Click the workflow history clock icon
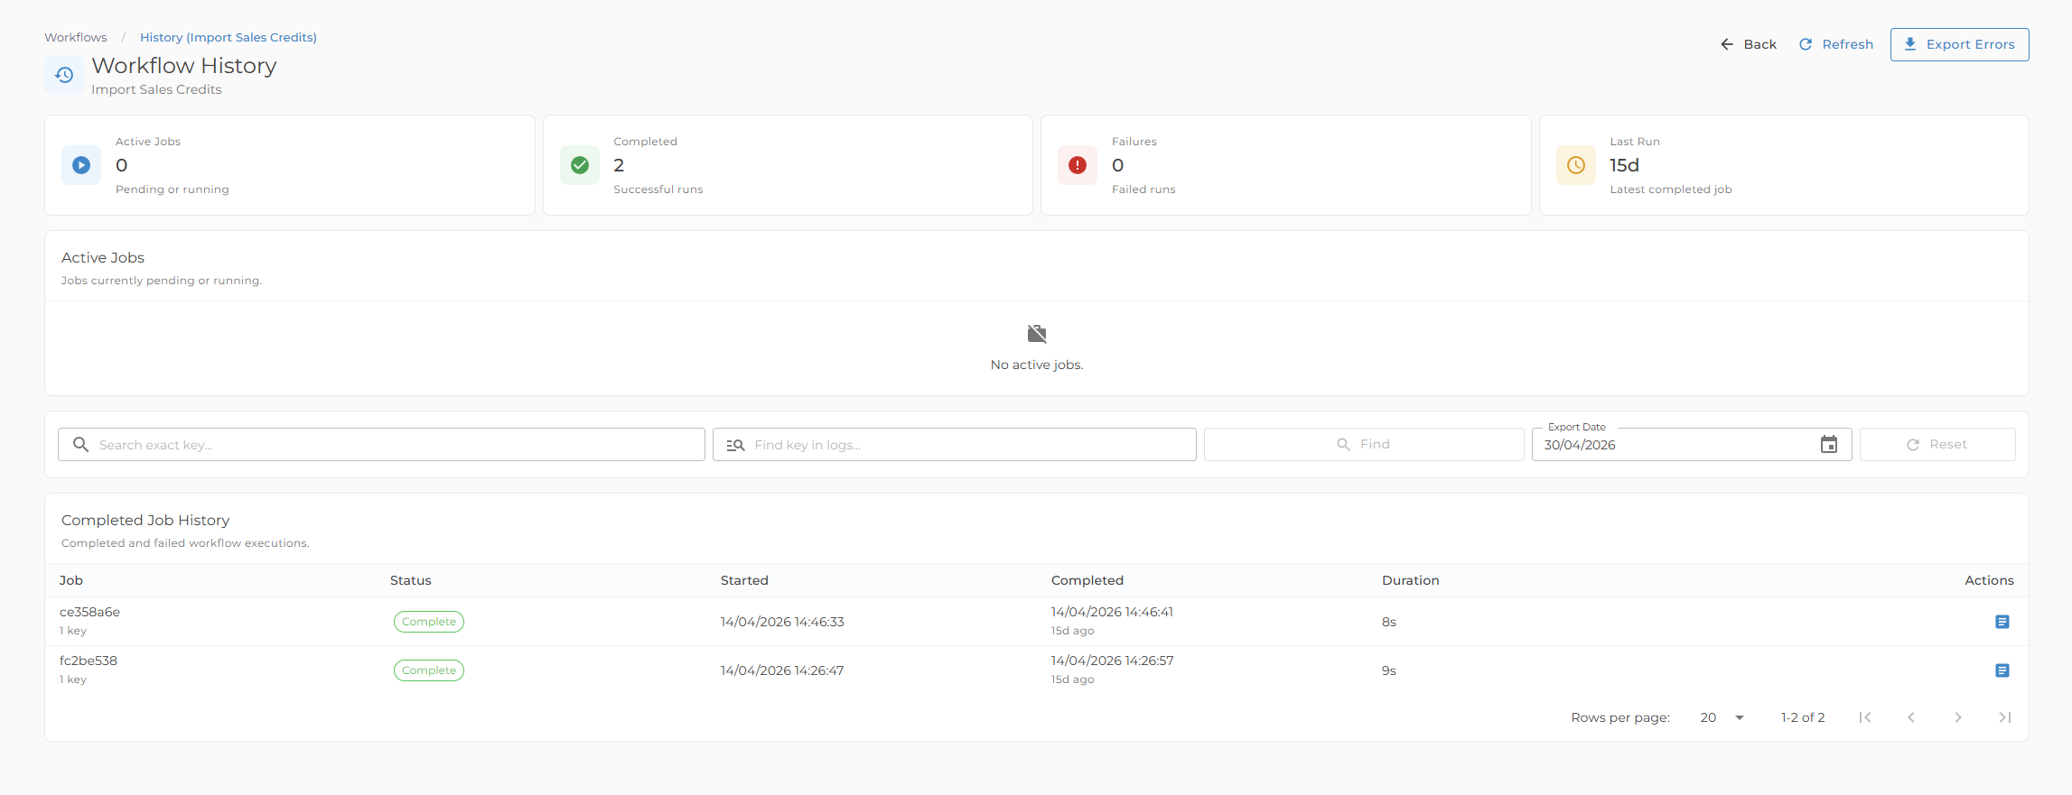 [64, 75]
